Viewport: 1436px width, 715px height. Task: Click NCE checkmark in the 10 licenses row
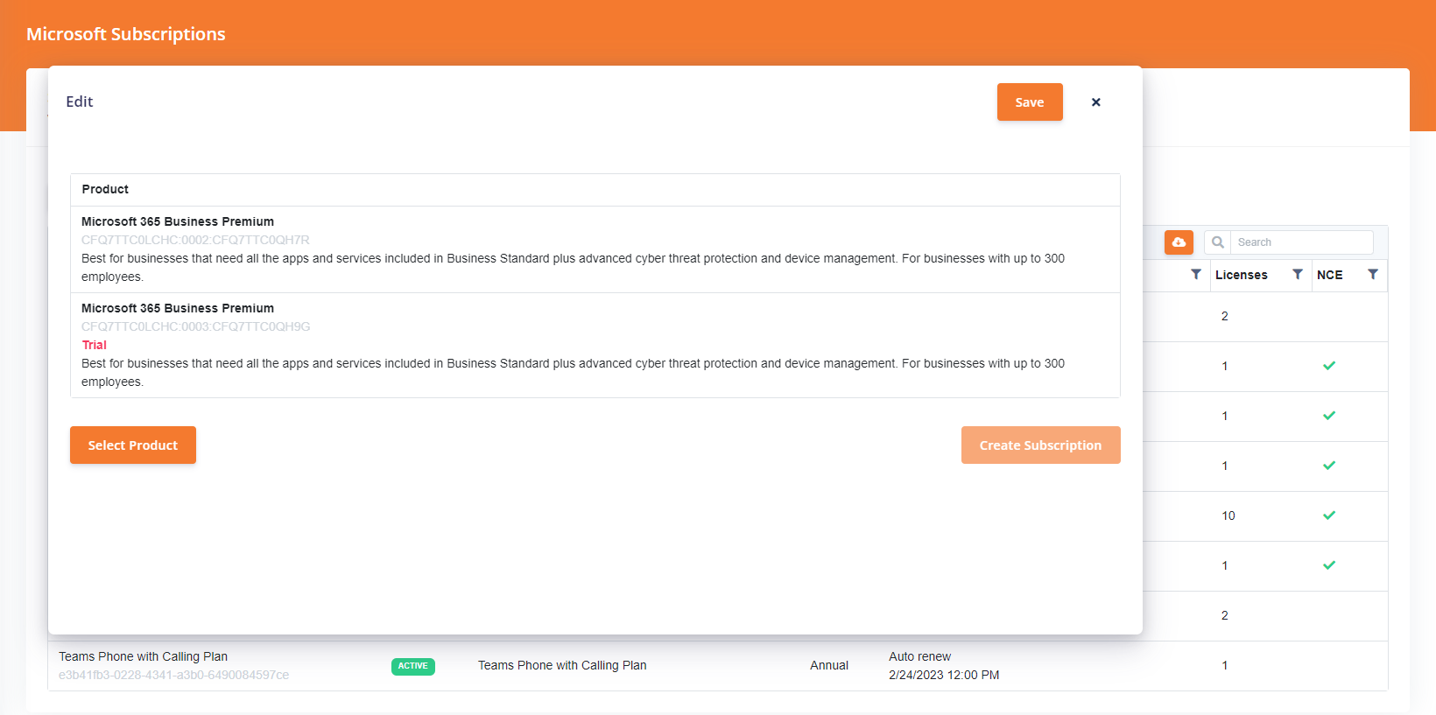pos(1329,515)
